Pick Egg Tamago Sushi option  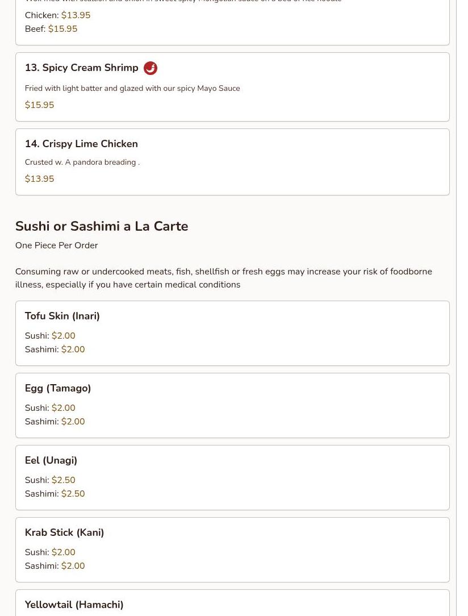coord(50,408)
